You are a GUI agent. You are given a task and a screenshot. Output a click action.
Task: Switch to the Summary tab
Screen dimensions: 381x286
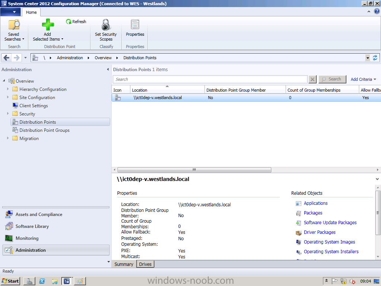point(124,264)
